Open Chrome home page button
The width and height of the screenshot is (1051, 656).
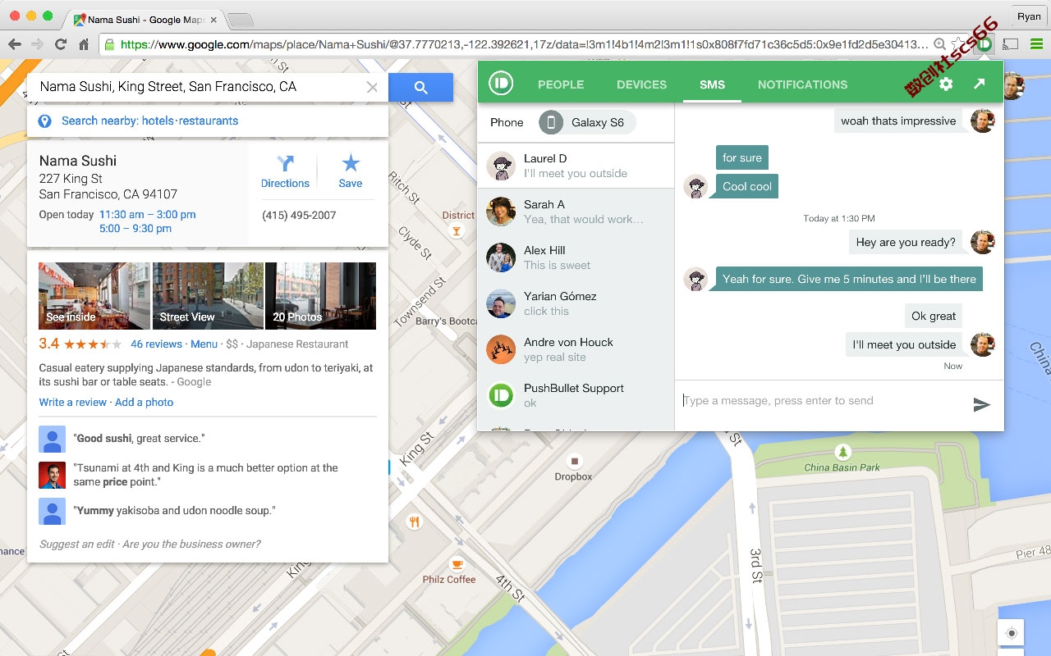tap(84, 44)
